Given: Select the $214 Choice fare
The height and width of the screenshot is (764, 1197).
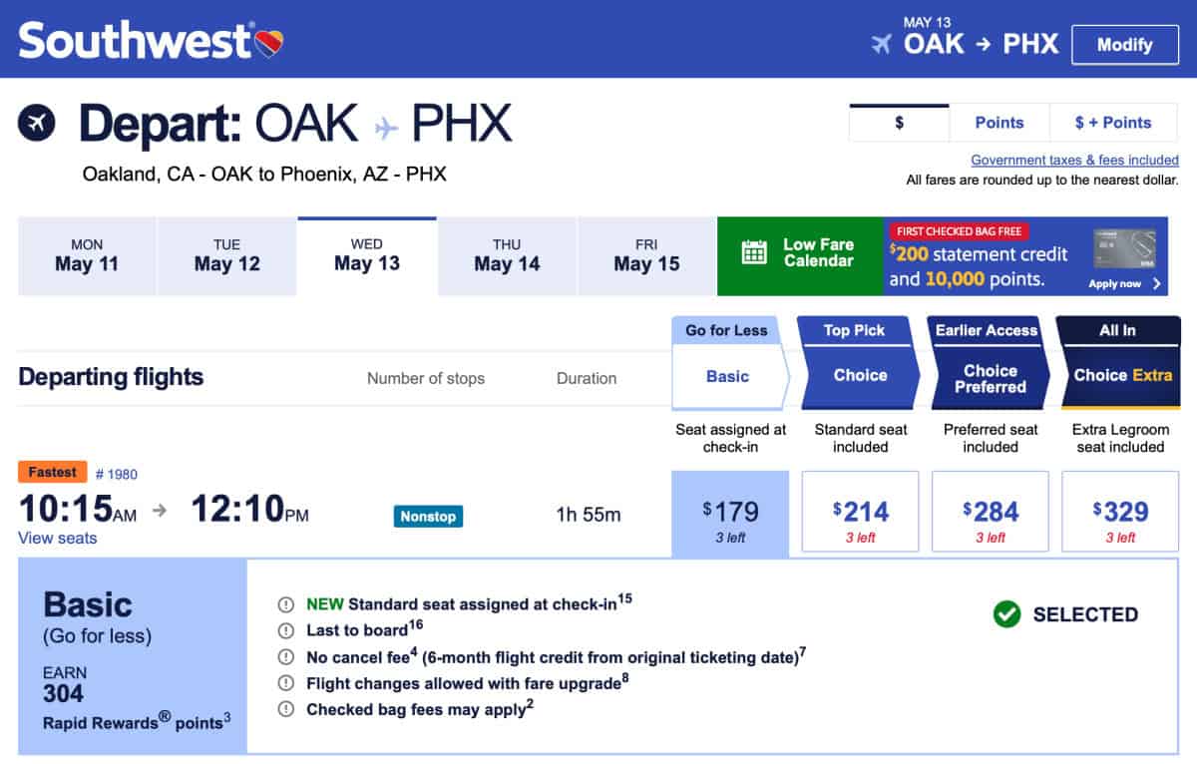Looking at the screenshot, I should click(860, 511).
